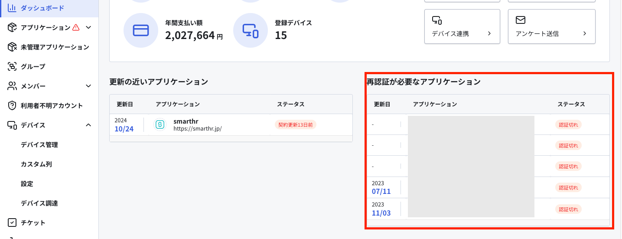Select デバイス管理 submenu item
This screenshot has width=622, height=239.
click(x=39, y=144)
